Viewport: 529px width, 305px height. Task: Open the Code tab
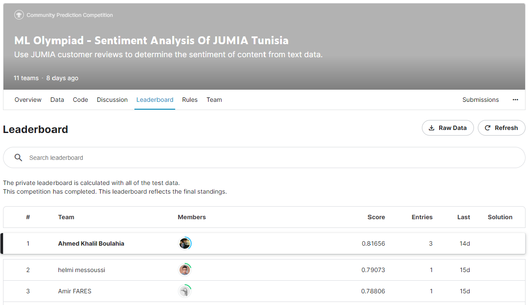pyautogui.click(x=80, y=100)
